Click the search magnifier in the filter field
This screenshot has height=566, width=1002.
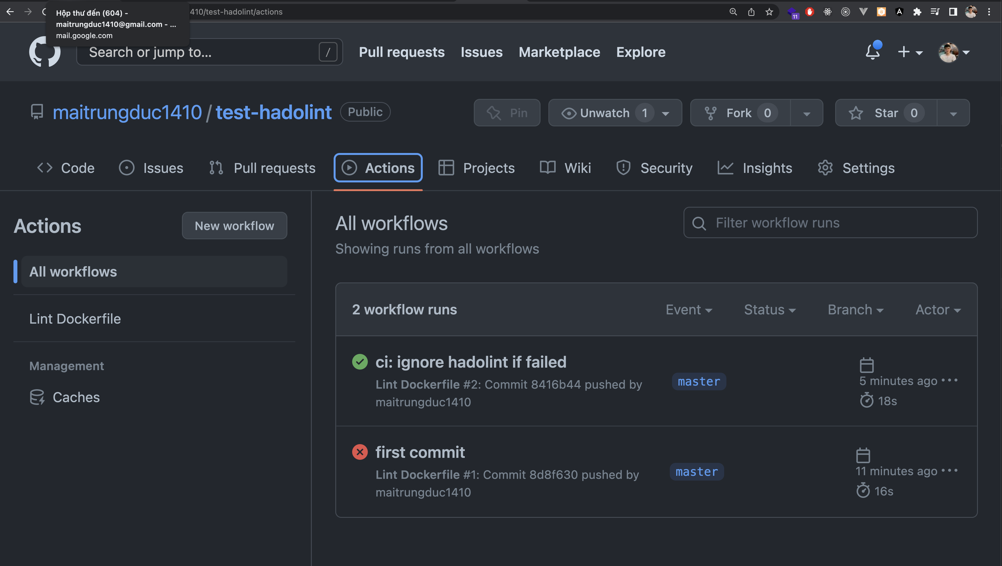pyautogui.click(x=699, y=223)
